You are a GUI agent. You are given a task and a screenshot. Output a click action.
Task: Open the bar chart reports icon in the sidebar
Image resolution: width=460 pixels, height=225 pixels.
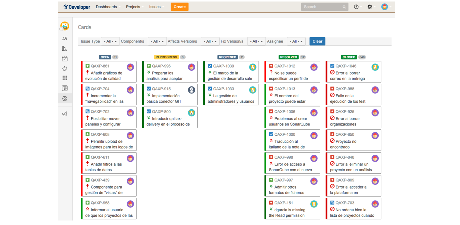tap(65, 48)
